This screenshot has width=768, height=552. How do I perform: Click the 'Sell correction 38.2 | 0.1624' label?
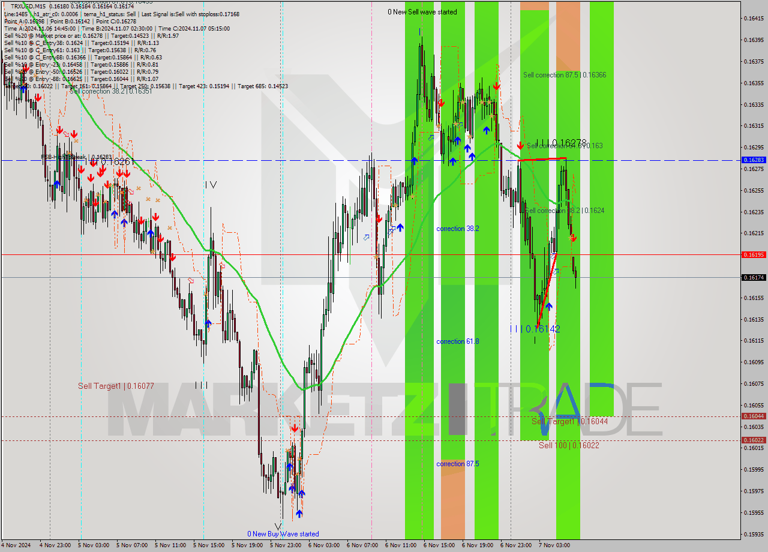pyautogui.click(x=565, y=211)
